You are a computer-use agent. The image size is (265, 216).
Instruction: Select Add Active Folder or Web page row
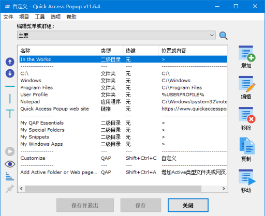123,172
